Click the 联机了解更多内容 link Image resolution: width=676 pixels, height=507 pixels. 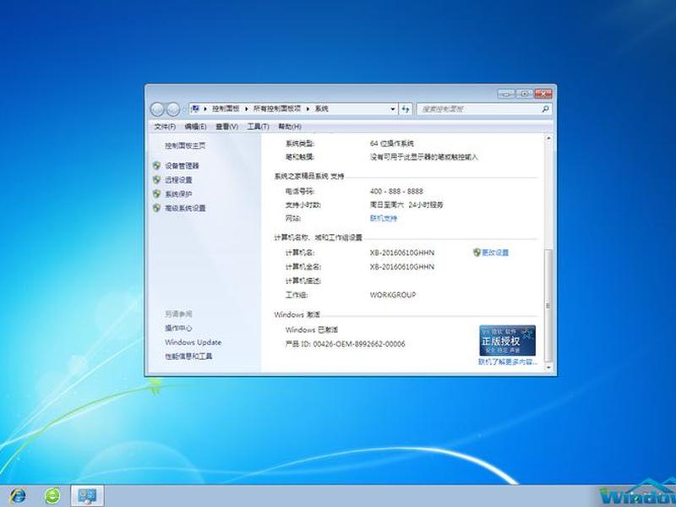pos(508,363)
